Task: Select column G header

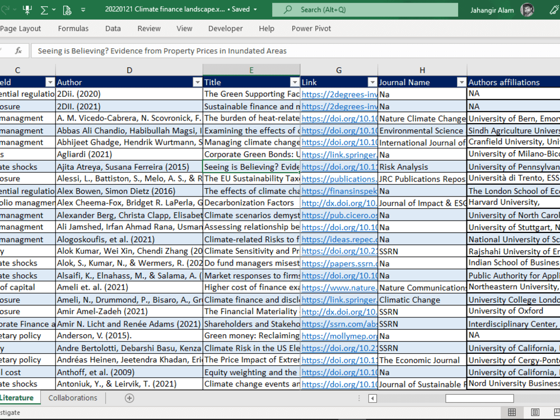Action: 339,71
